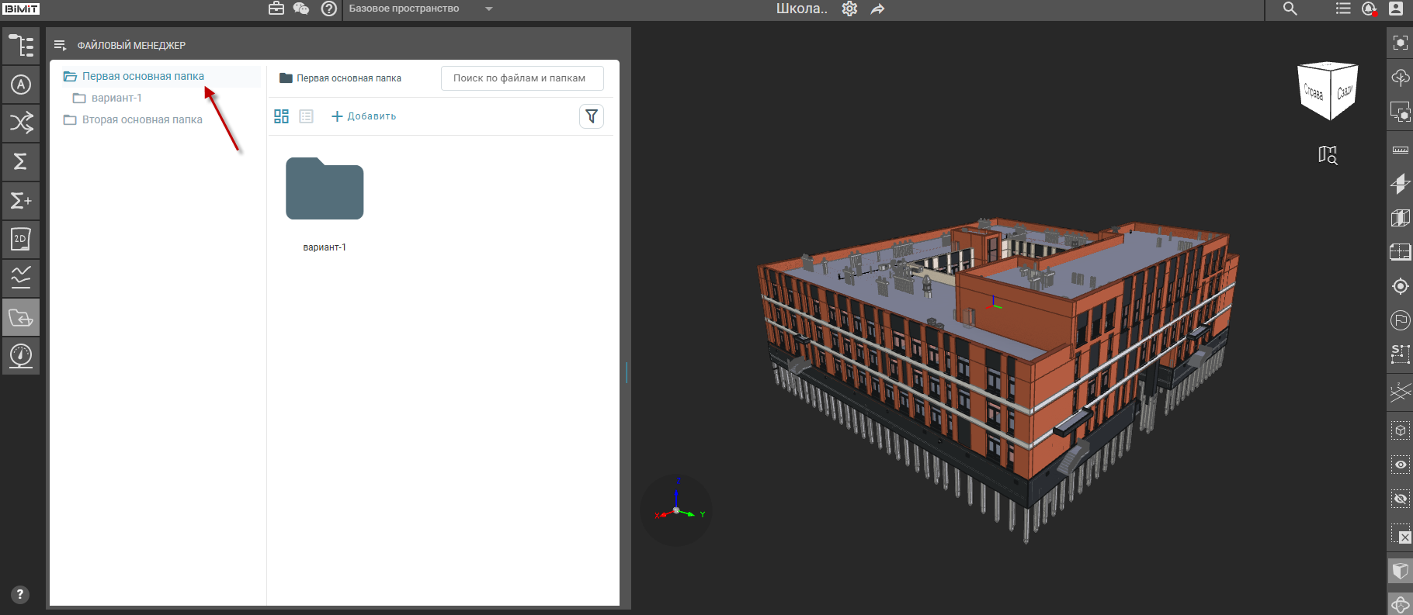Select the ruler measurement tool
The height and width of the screenshot is (615, 1413).
click(1401, 149)
